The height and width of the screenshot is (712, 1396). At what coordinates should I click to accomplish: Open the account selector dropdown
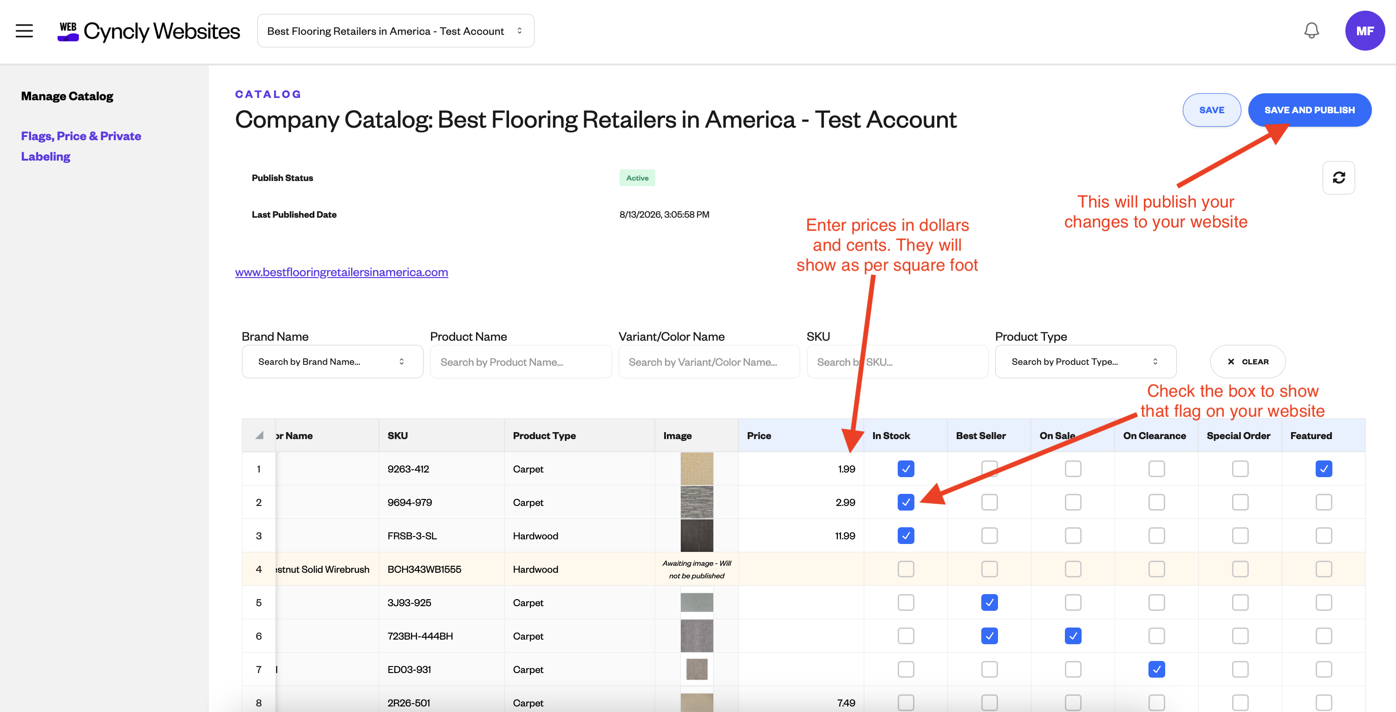coord(396,31)
